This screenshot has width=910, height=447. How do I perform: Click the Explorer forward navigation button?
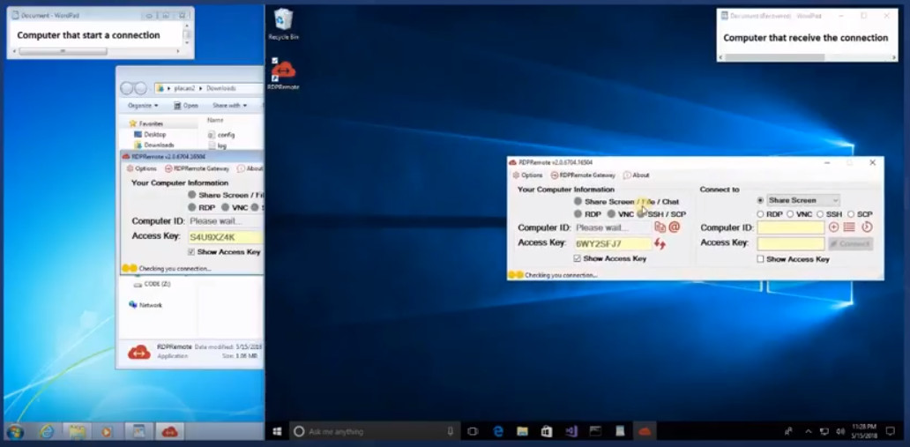coord(140,88)
